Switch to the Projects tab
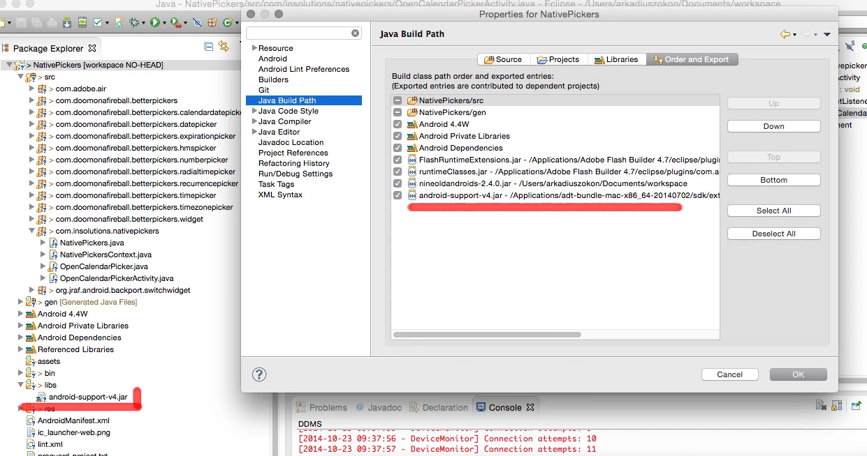This screenshot has height=456, width=867. coord(558,59)
